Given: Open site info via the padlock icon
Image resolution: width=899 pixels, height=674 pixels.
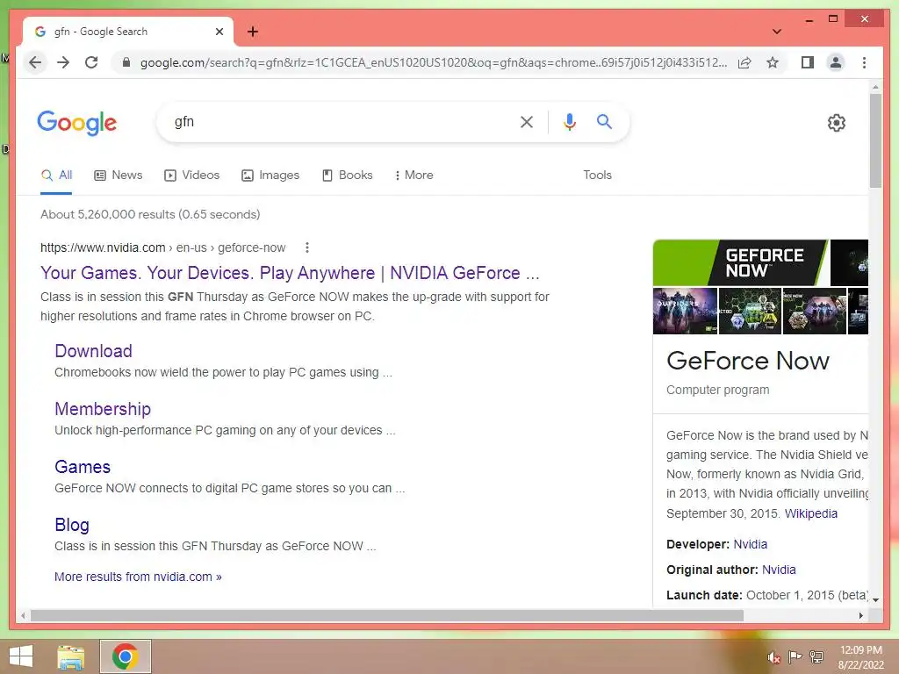Looking at the screenshot, I should click(126, 62).
